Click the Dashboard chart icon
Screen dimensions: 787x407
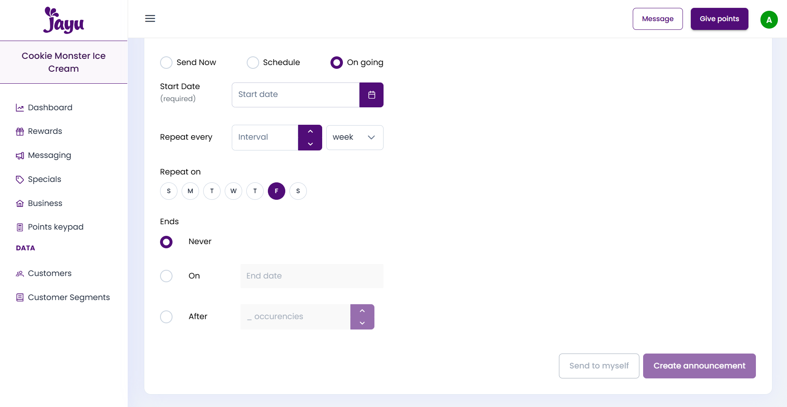[19, 108]
